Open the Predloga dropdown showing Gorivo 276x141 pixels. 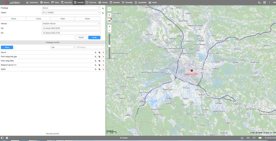(71, 8)
